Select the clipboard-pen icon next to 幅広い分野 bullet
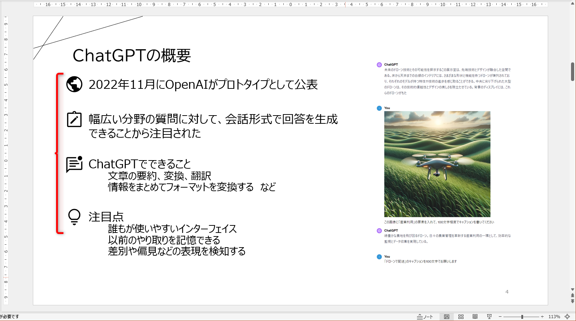 click(74, 121)
